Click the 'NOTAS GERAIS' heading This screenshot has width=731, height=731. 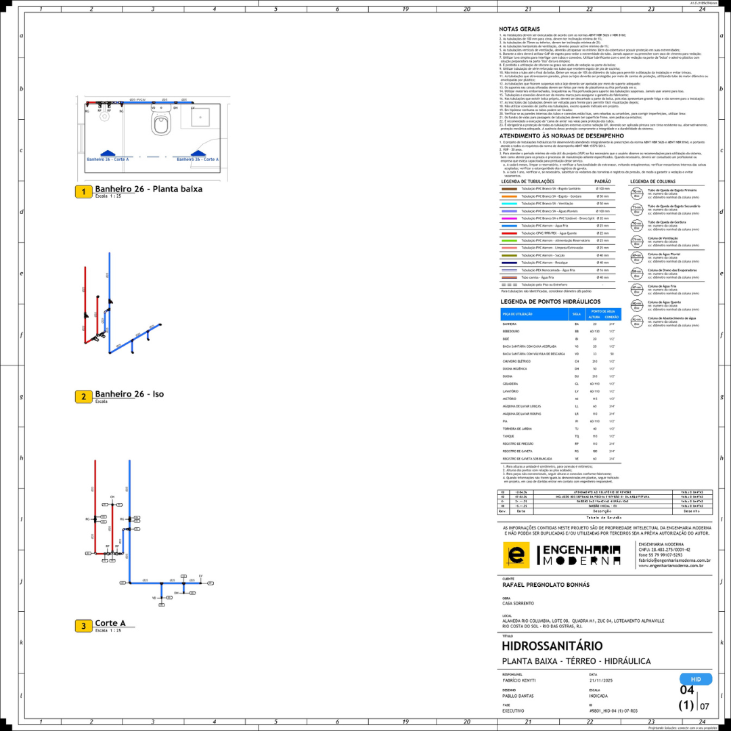point(519,29)
